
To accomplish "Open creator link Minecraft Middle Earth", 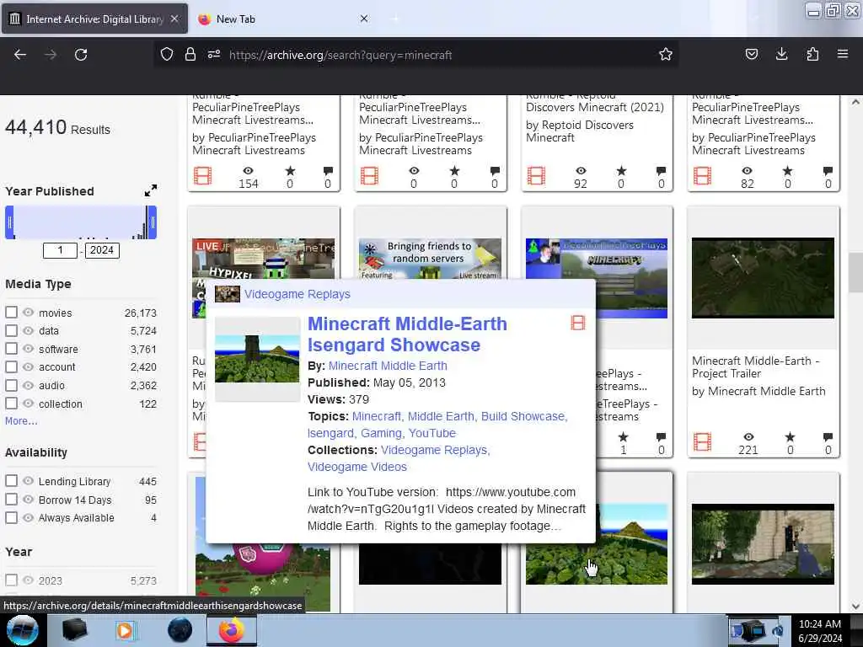I will pyautogui.click(x=388, y=366).
